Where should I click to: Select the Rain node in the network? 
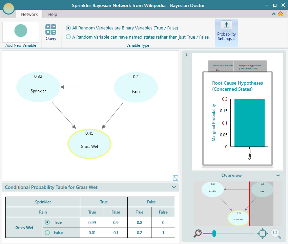click(x=136, y=87)
